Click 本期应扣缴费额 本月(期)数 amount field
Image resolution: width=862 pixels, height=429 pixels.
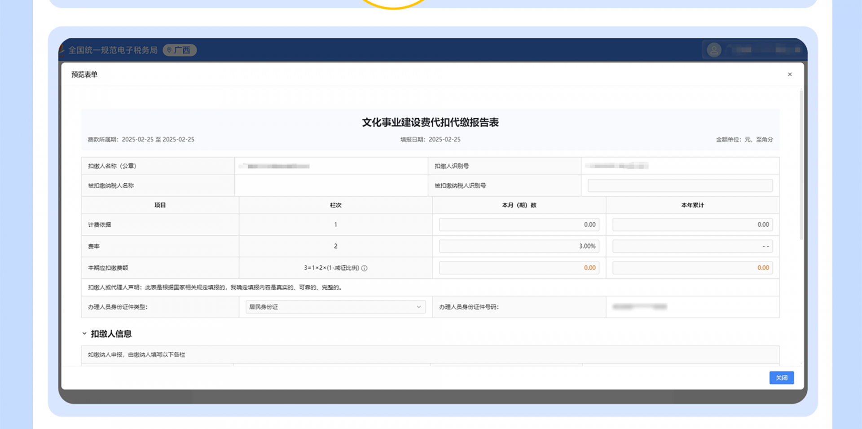coord(519,268)
